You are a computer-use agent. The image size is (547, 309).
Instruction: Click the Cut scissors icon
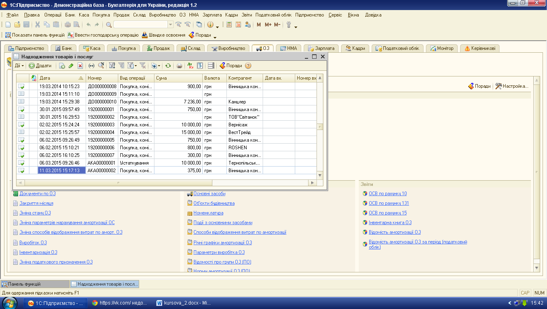point(37,25)
